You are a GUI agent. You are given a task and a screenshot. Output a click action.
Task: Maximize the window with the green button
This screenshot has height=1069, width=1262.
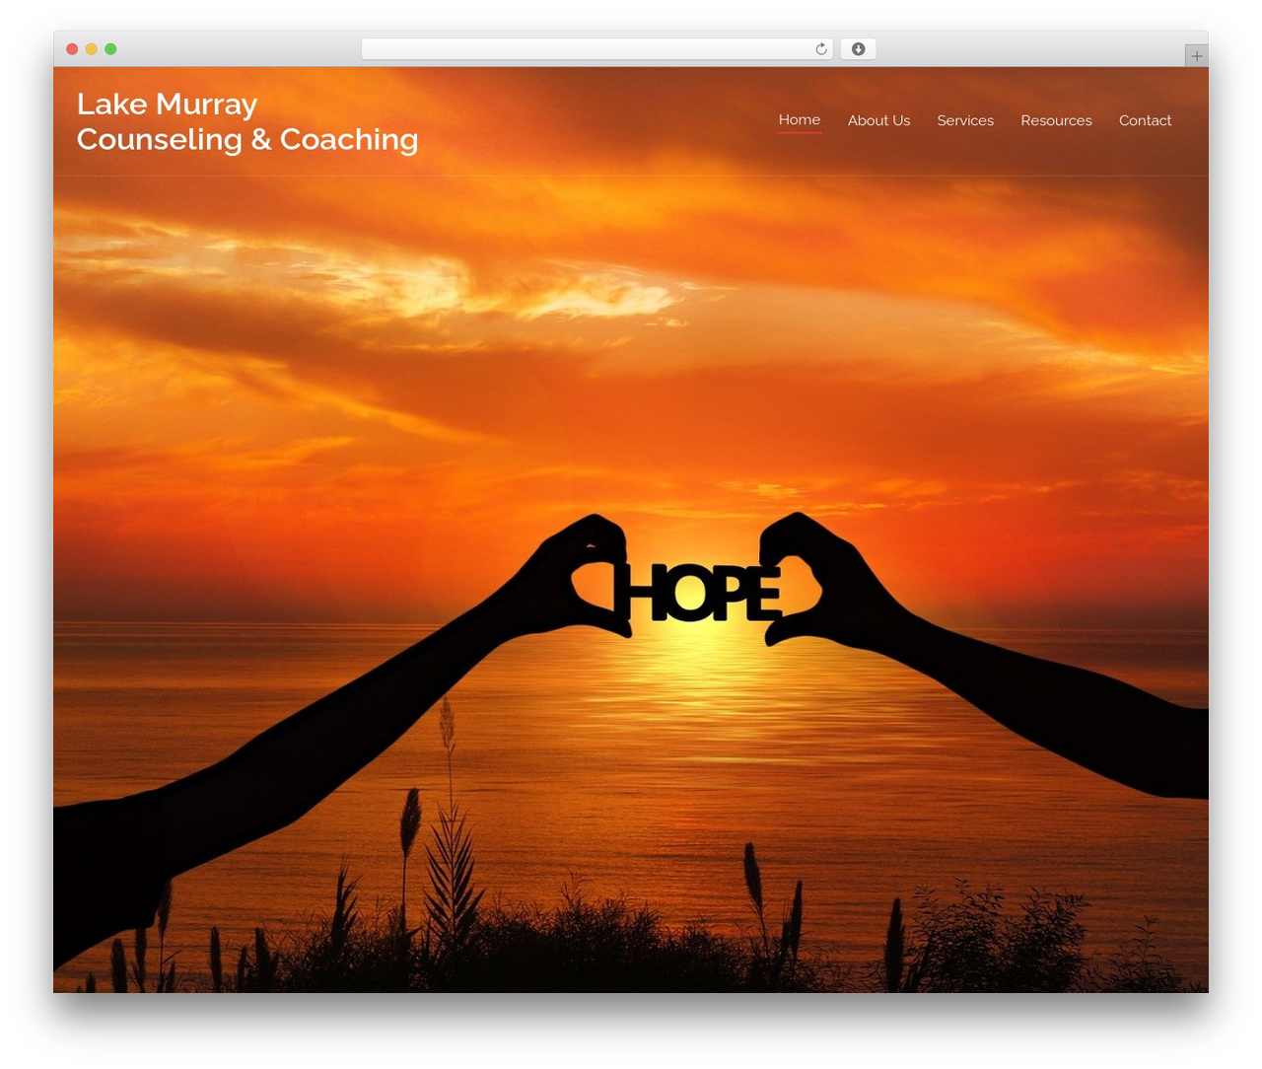click(110, 49)
